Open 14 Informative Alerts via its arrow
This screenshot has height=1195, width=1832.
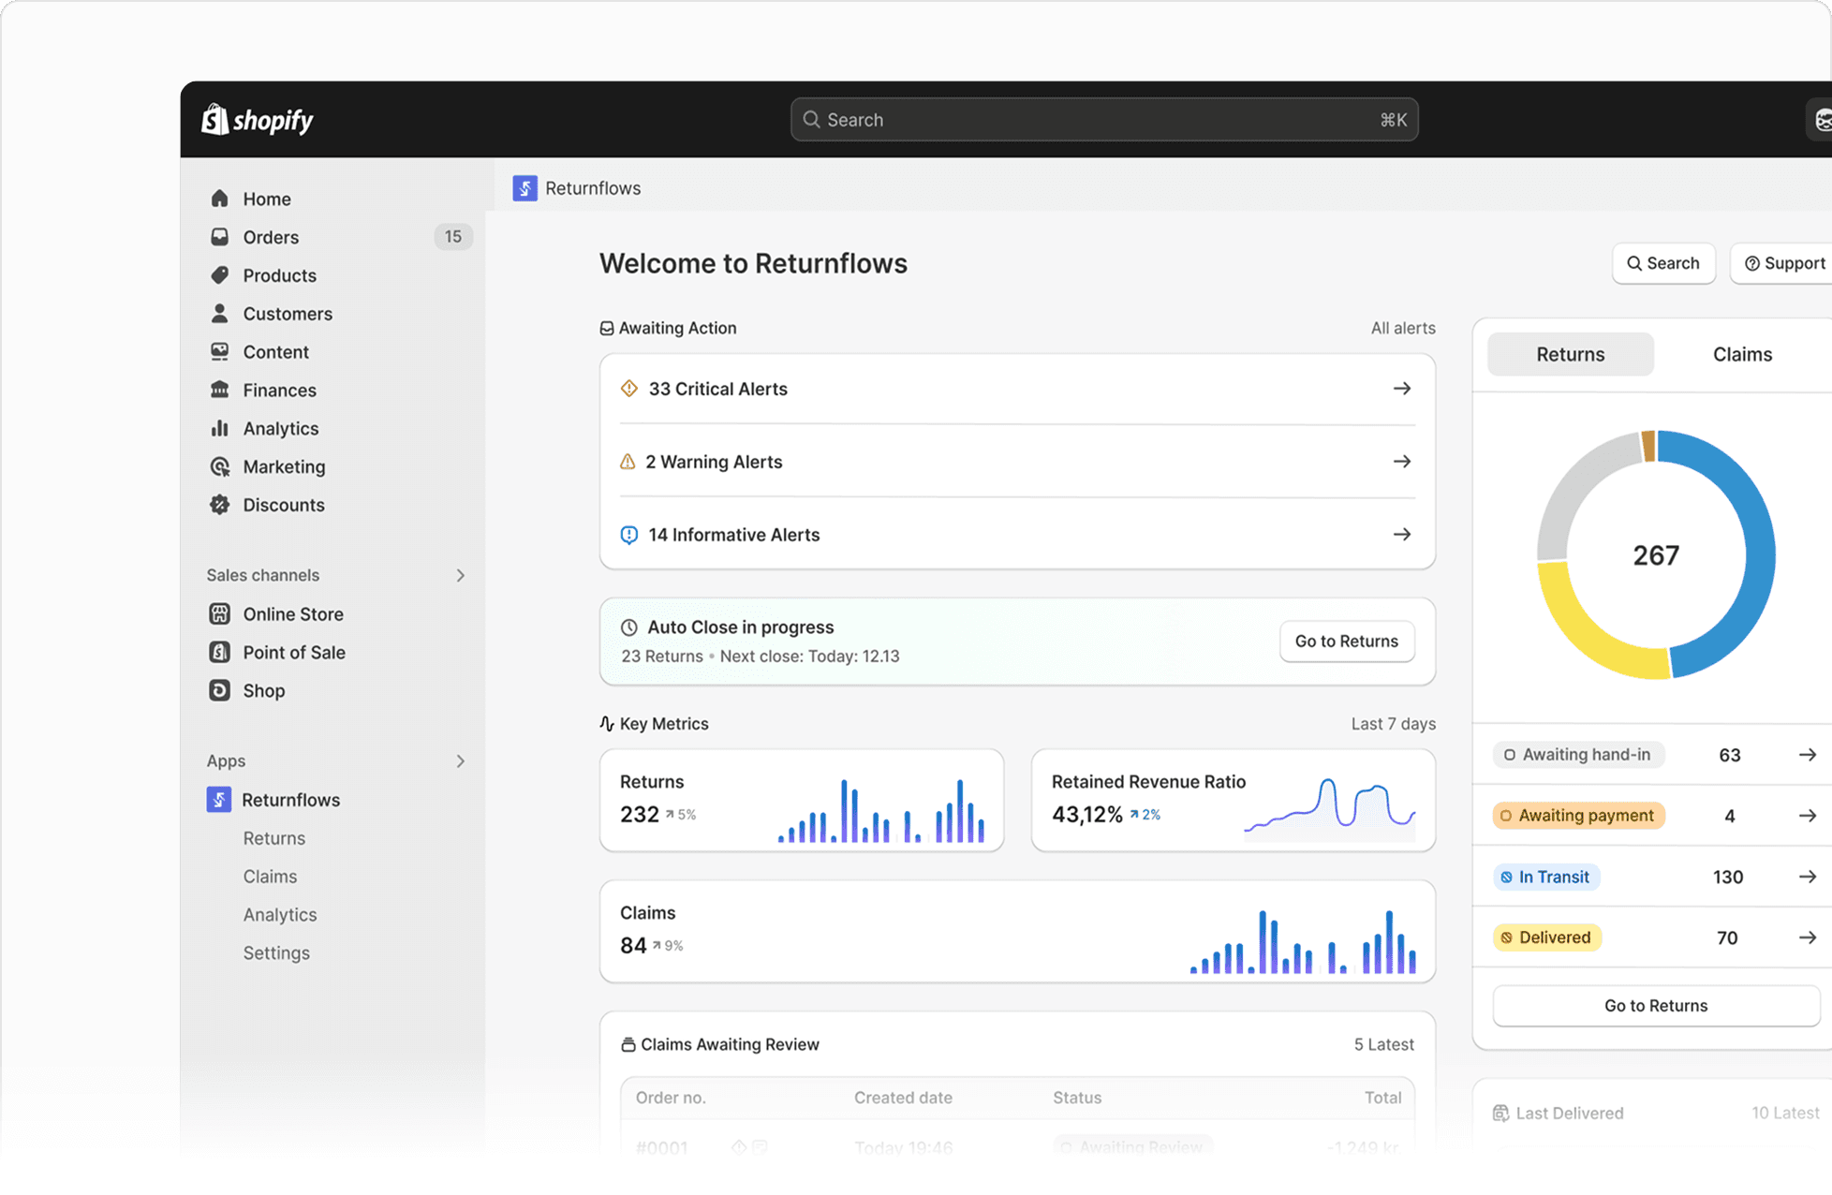tap(1402, 535)
